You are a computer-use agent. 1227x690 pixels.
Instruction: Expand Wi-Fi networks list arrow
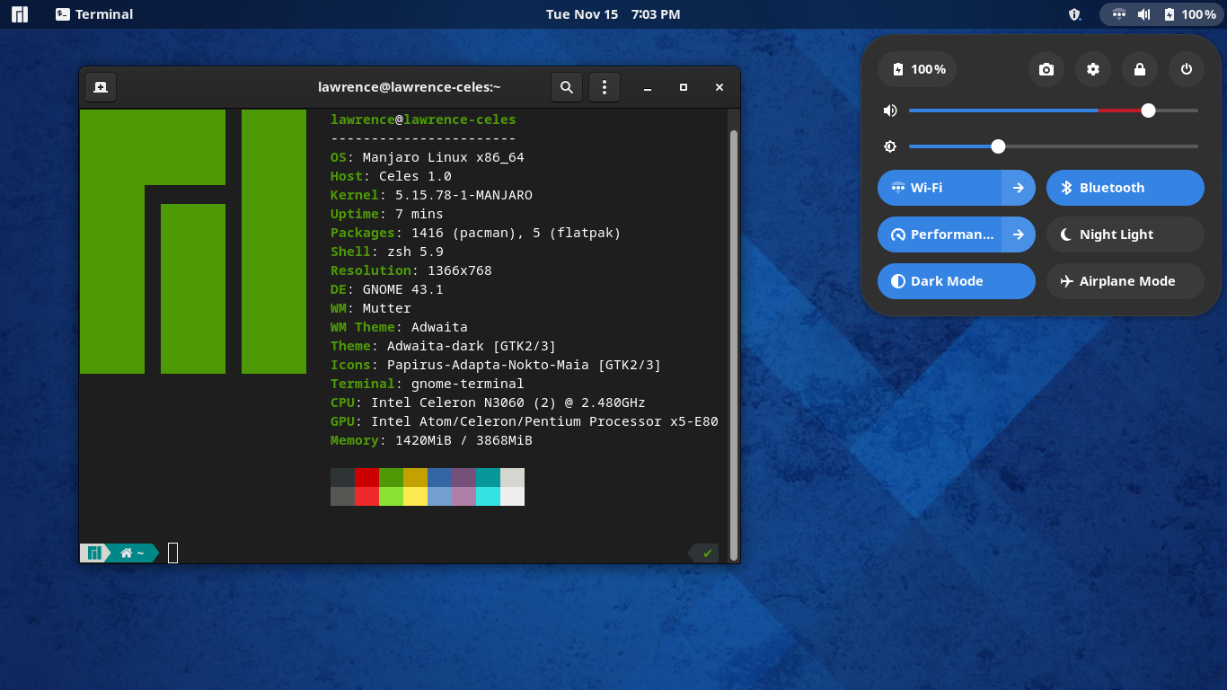(x=1019, y=188)
